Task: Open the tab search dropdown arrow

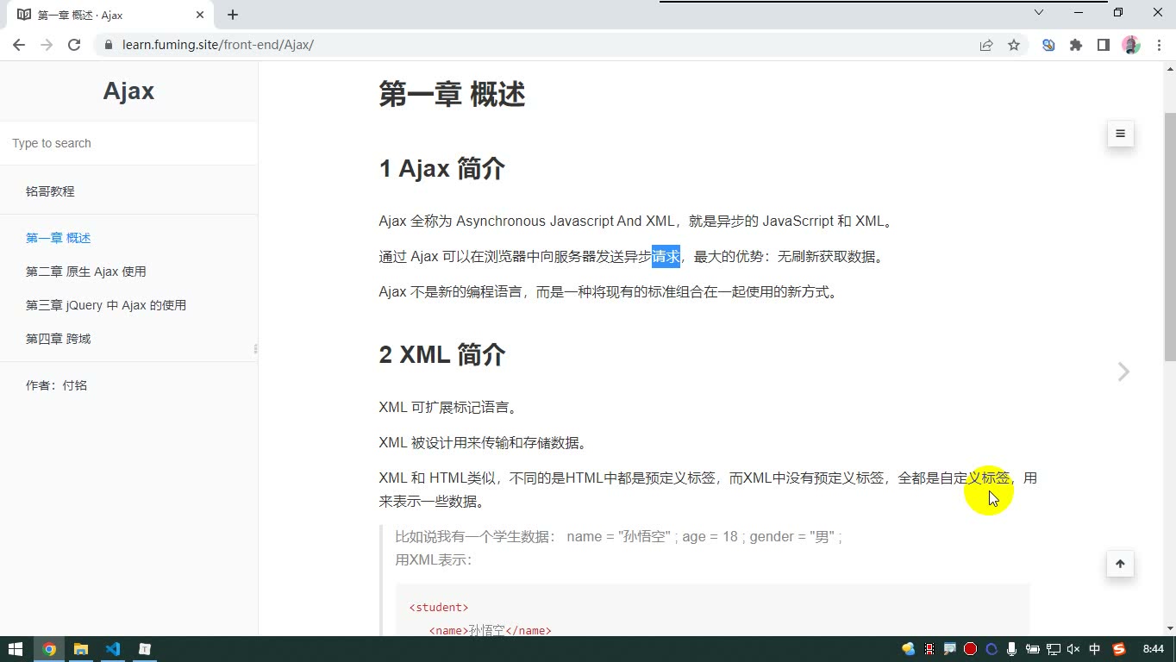Action: coord(1039,13)
